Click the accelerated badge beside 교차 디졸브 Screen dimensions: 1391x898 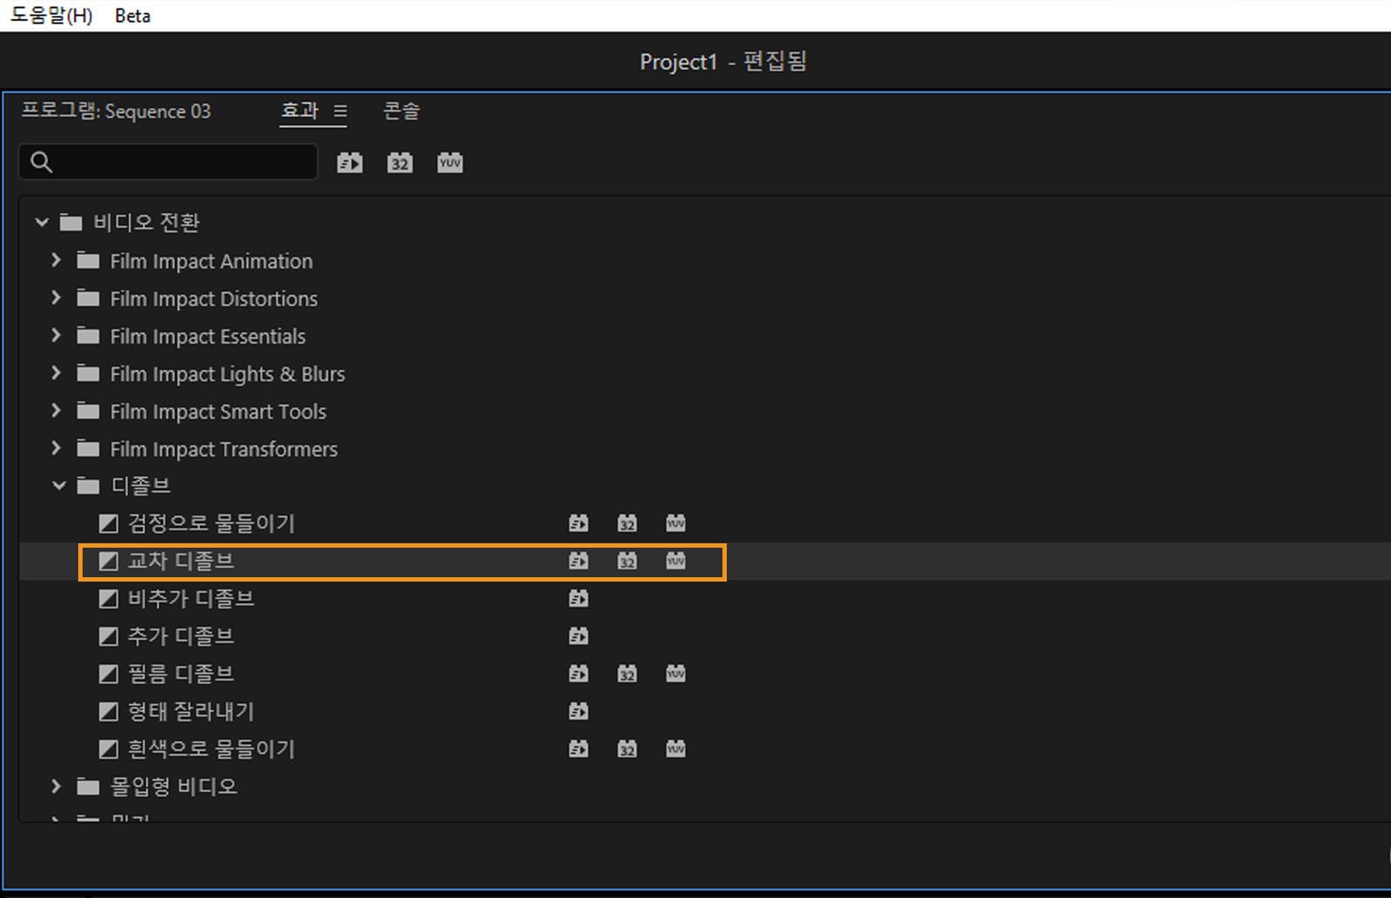[578, 562]
